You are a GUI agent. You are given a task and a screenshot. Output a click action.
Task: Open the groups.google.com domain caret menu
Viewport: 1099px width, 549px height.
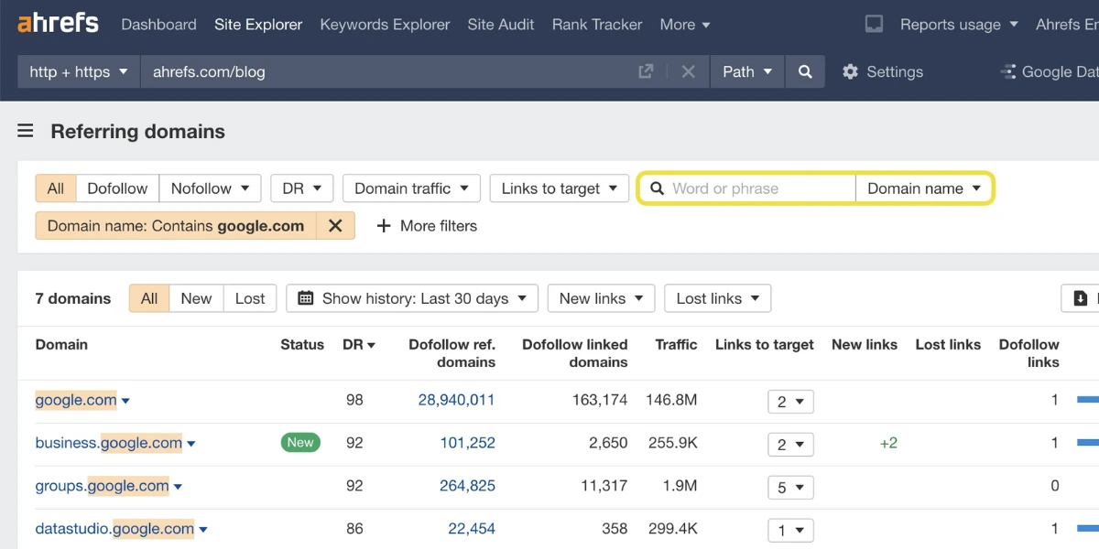(x=178, y=487)
